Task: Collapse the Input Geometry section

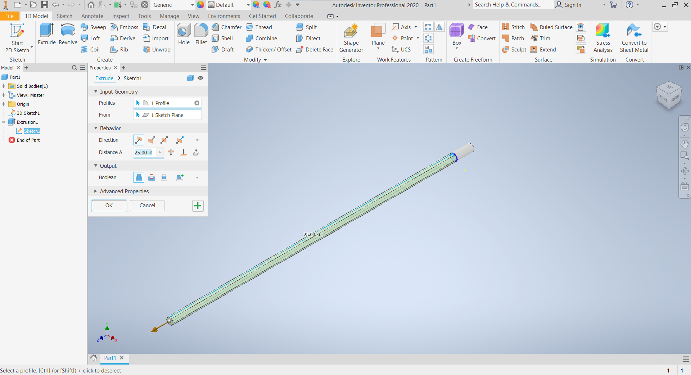Action: (x=96, y=92)
